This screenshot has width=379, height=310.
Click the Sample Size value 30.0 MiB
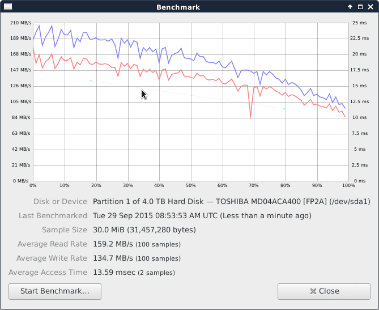[x=144, y=230]
